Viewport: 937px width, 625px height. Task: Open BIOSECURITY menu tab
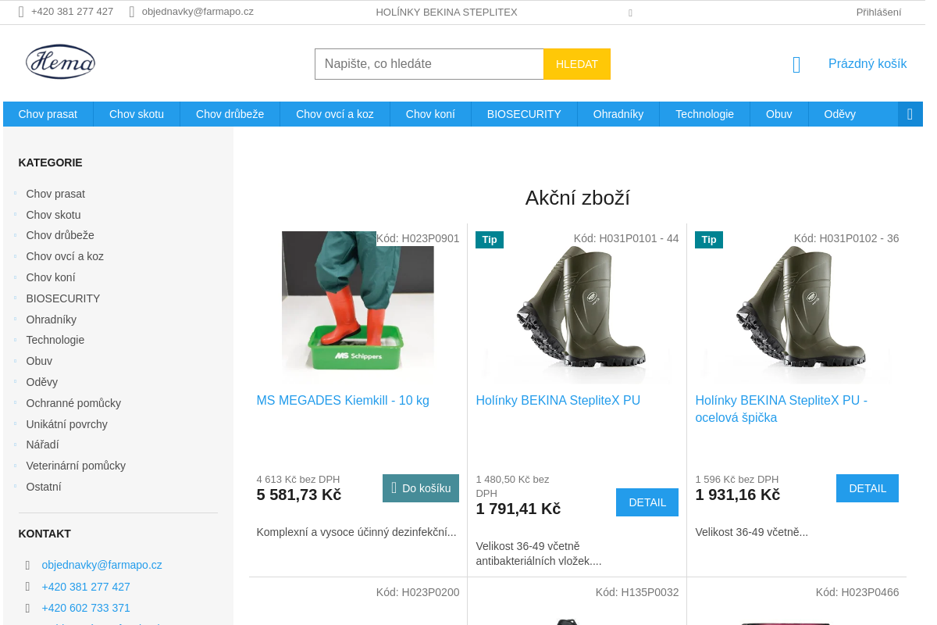524,114
